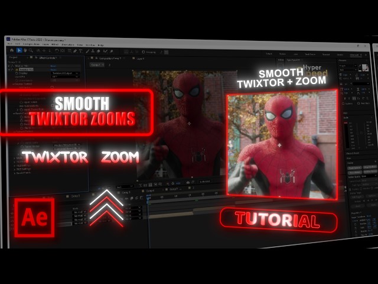Viewport: 378px width, 284px height.
Task: Open the font family dropdown in Character panel
Action: tap(348, 66)
